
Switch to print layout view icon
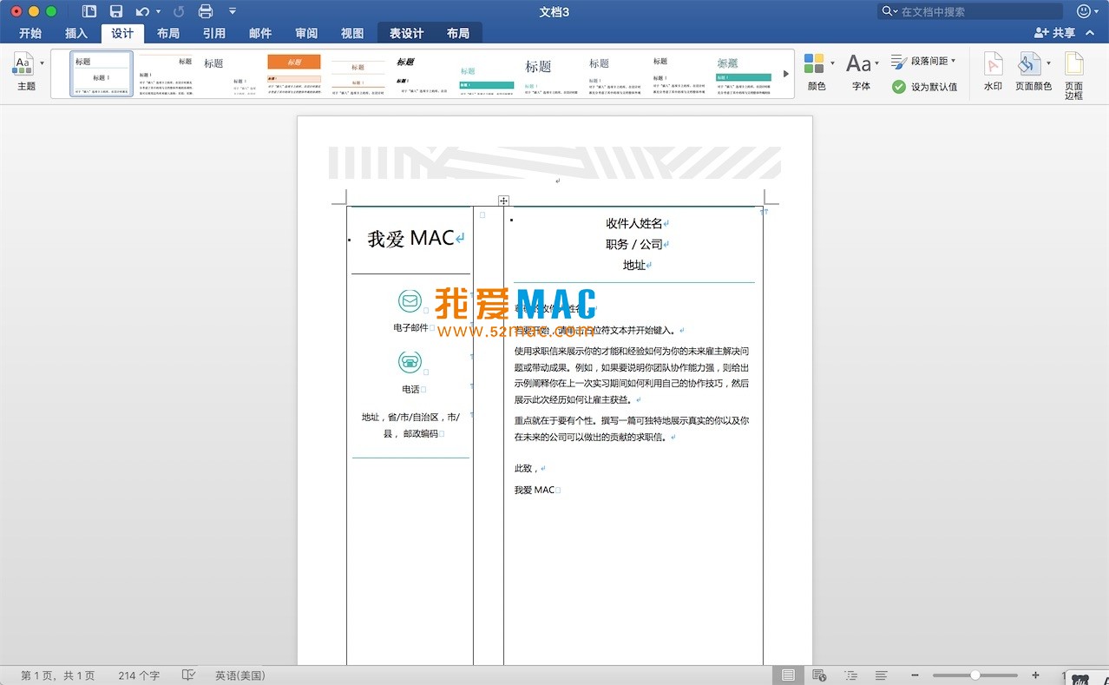(788, 675)
